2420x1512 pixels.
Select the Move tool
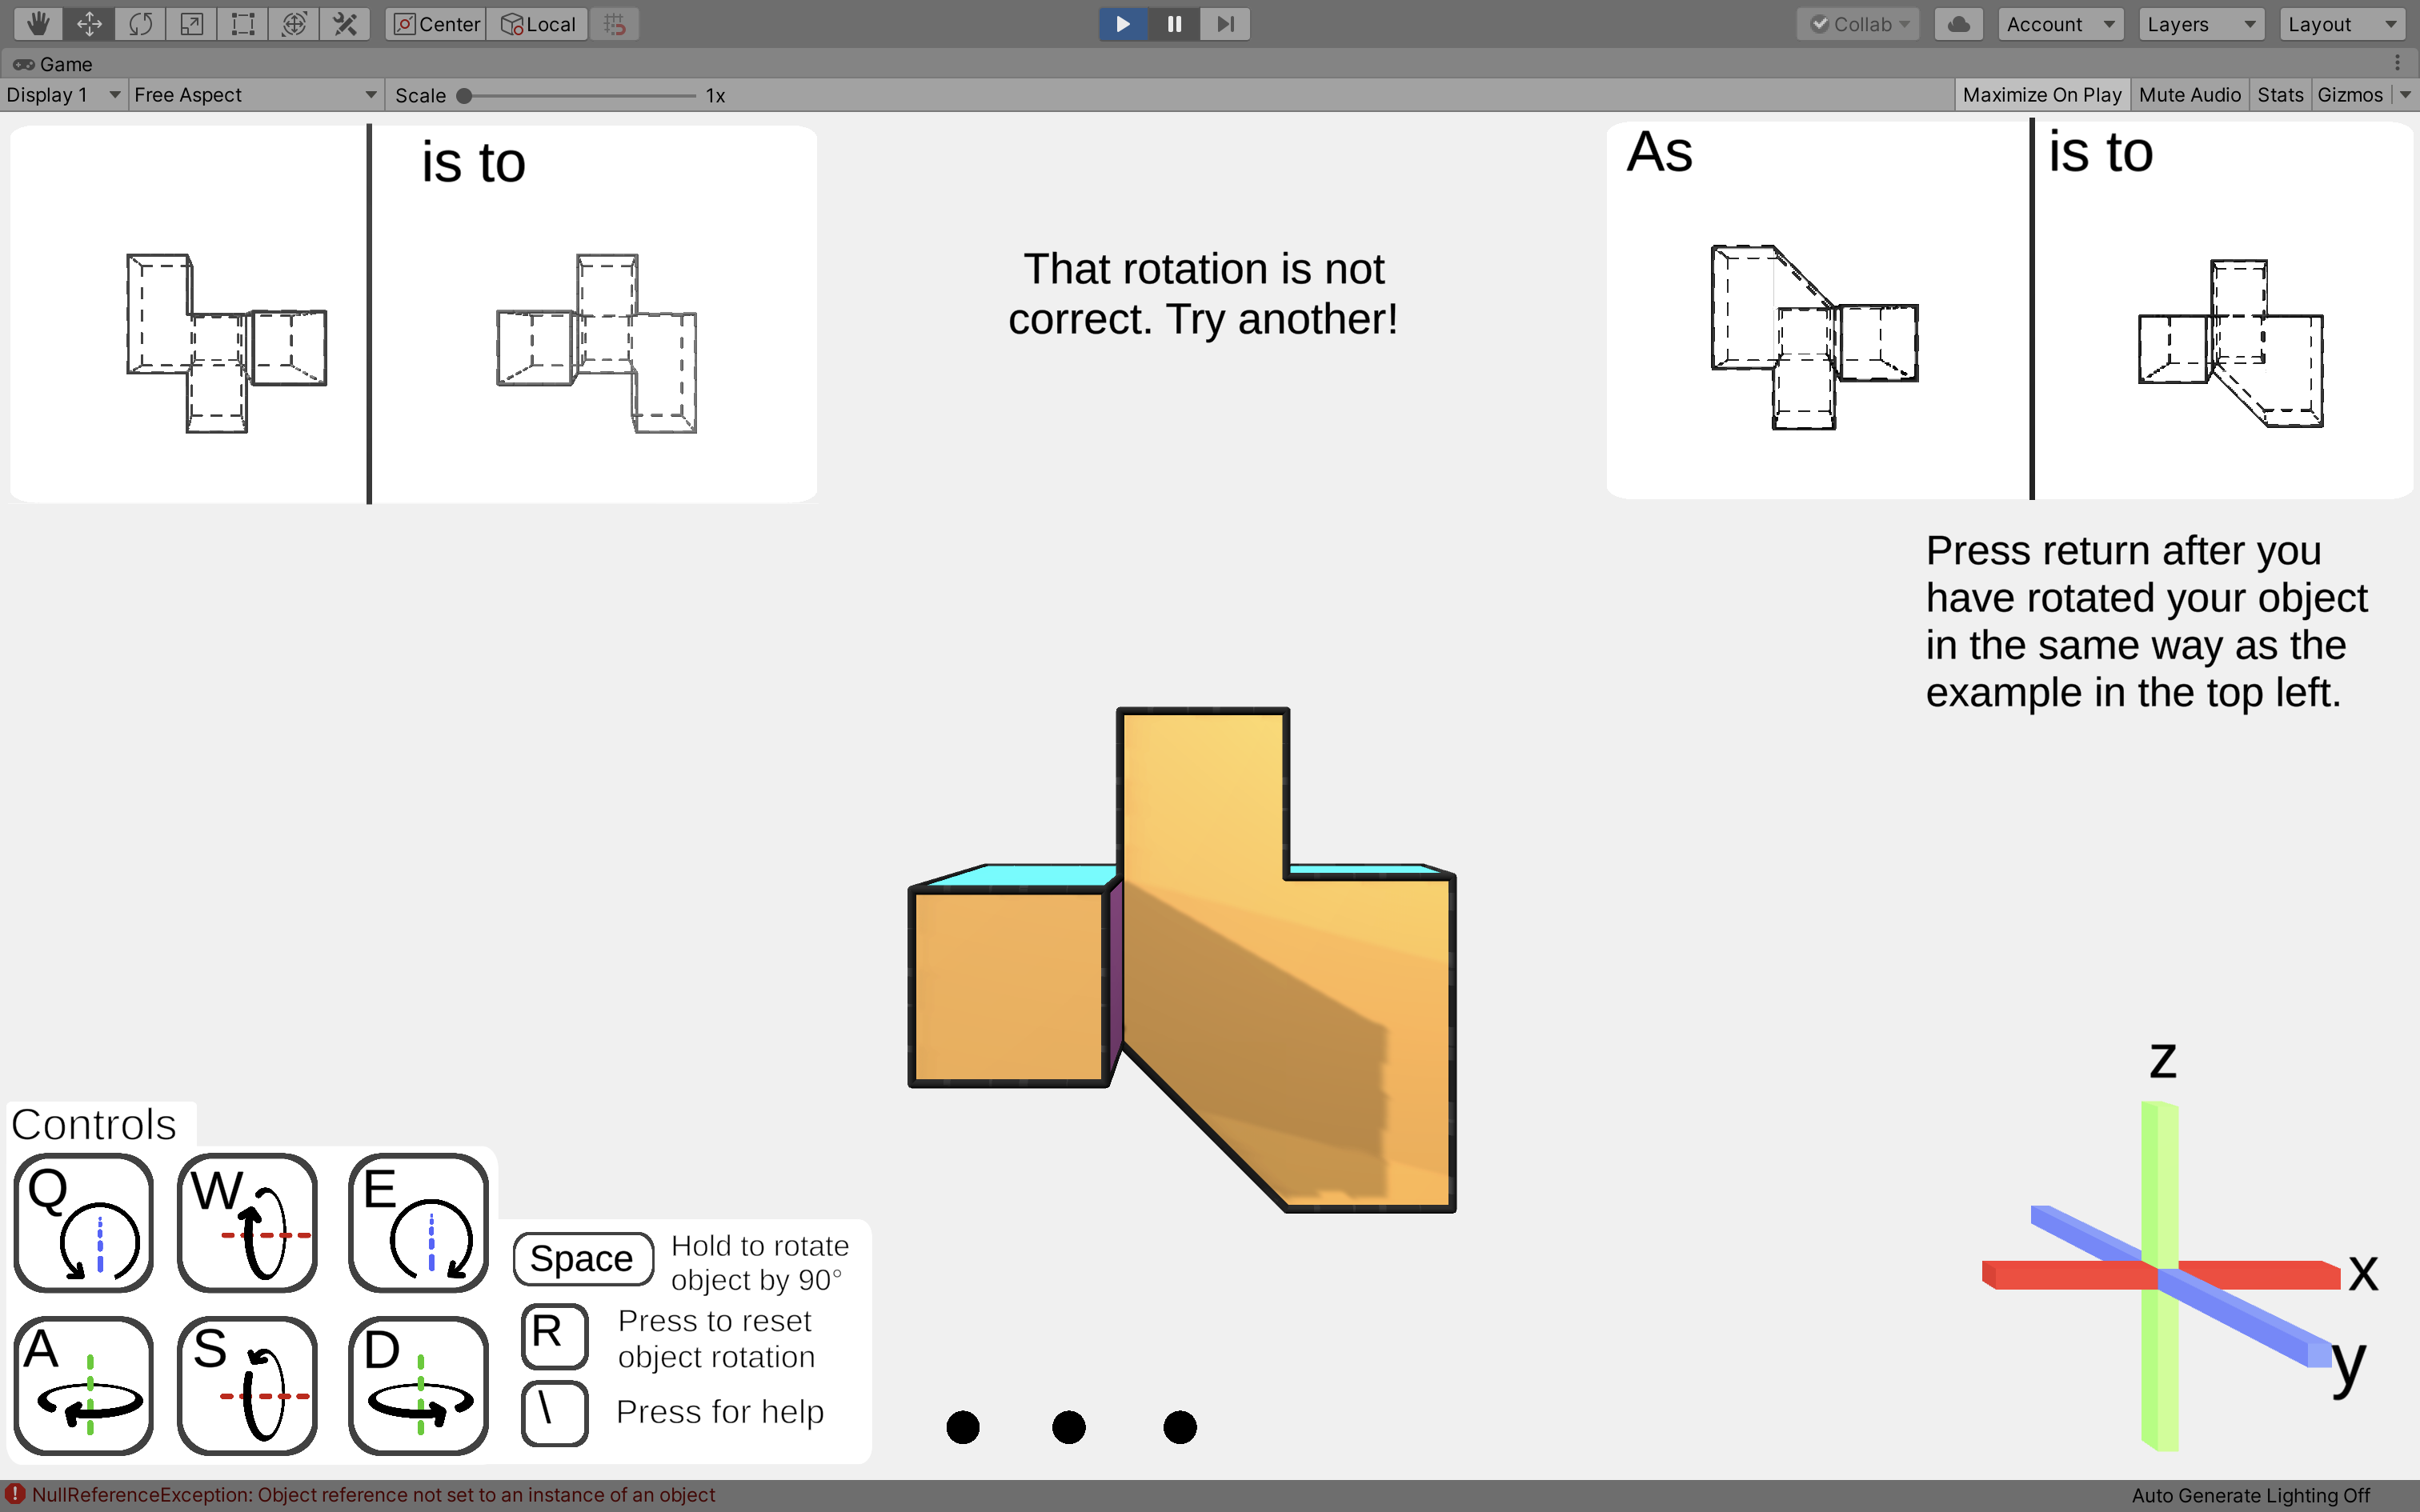[x=90, y=23]
